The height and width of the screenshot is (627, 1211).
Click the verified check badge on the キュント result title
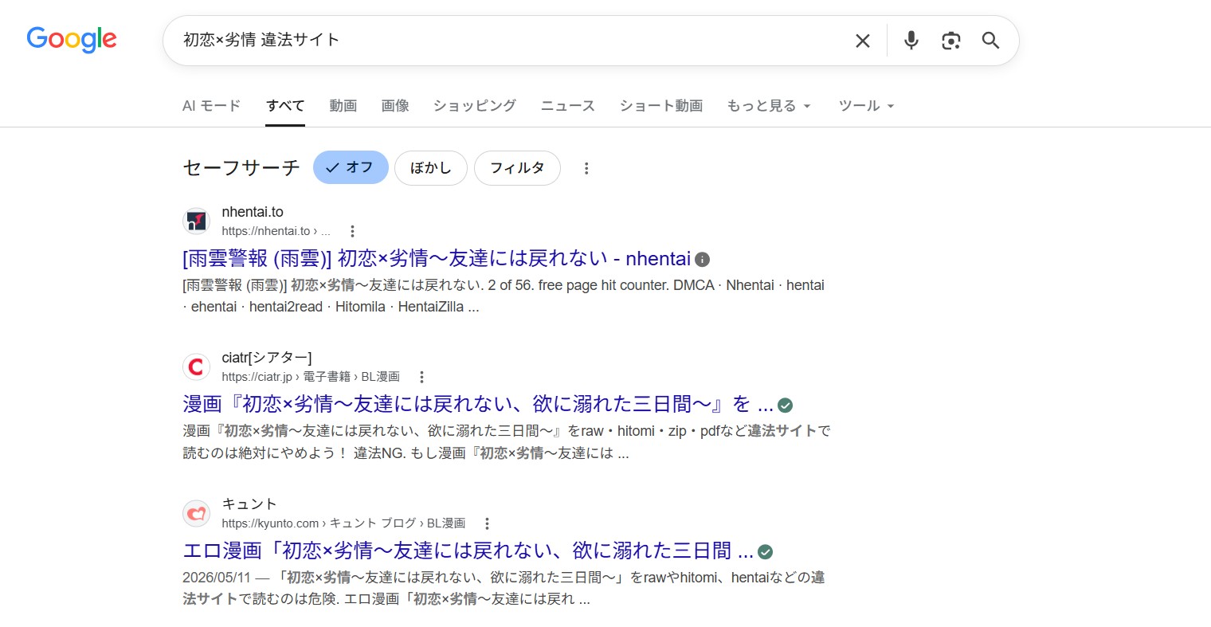coord(765,552)
